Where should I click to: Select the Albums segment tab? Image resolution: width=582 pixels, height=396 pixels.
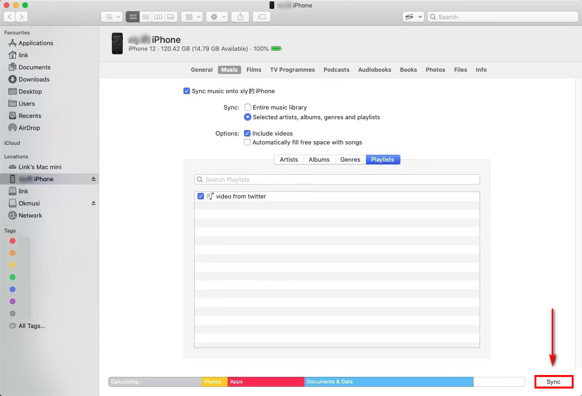coord(319,159)
